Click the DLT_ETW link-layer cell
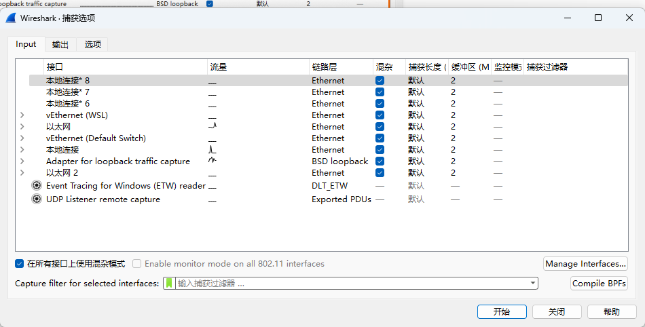This screenshot has height=327, width=645. click(329, 186)
